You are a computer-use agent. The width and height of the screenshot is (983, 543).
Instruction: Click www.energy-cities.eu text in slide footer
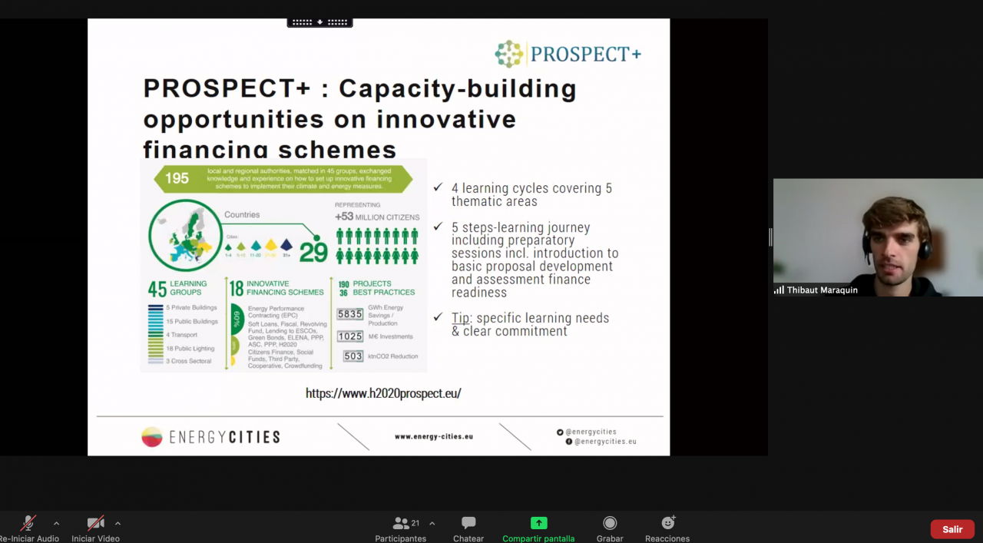(x=434, y=436)
